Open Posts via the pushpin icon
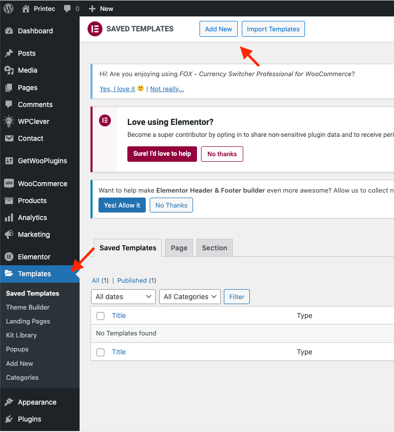This screenshot has height=432, width=394. point(8,53)
